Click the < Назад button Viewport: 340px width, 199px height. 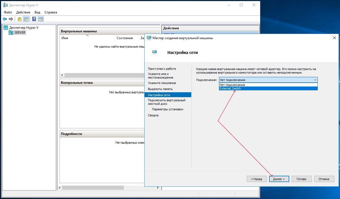point(257,179)
